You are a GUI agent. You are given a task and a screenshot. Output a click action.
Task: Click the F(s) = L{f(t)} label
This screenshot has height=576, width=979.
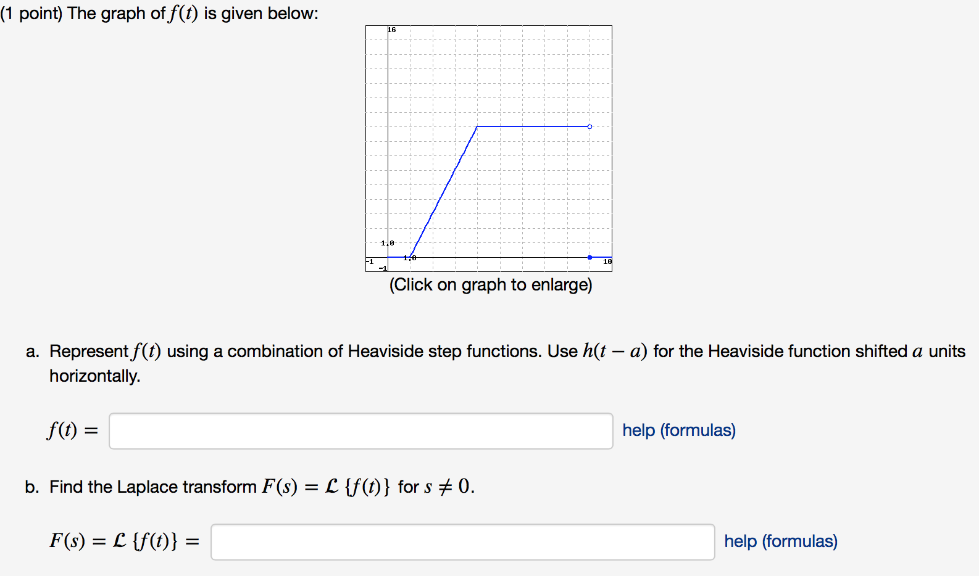(x=122, y=541)
